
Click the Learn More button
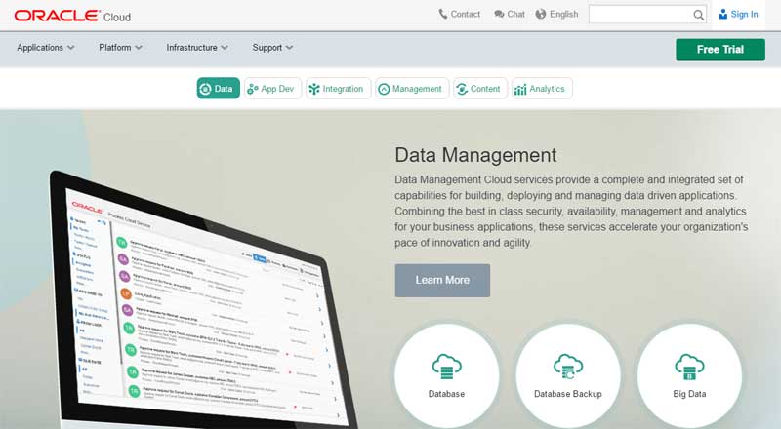pyautogui.click(x=442, y=280)
